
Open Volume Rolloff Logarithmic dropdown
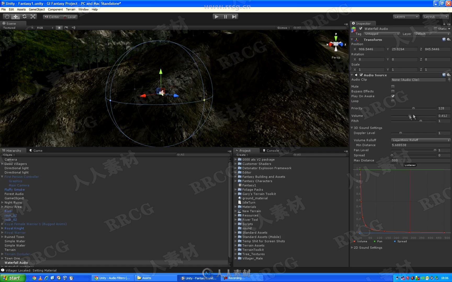[x=420, y=140]
